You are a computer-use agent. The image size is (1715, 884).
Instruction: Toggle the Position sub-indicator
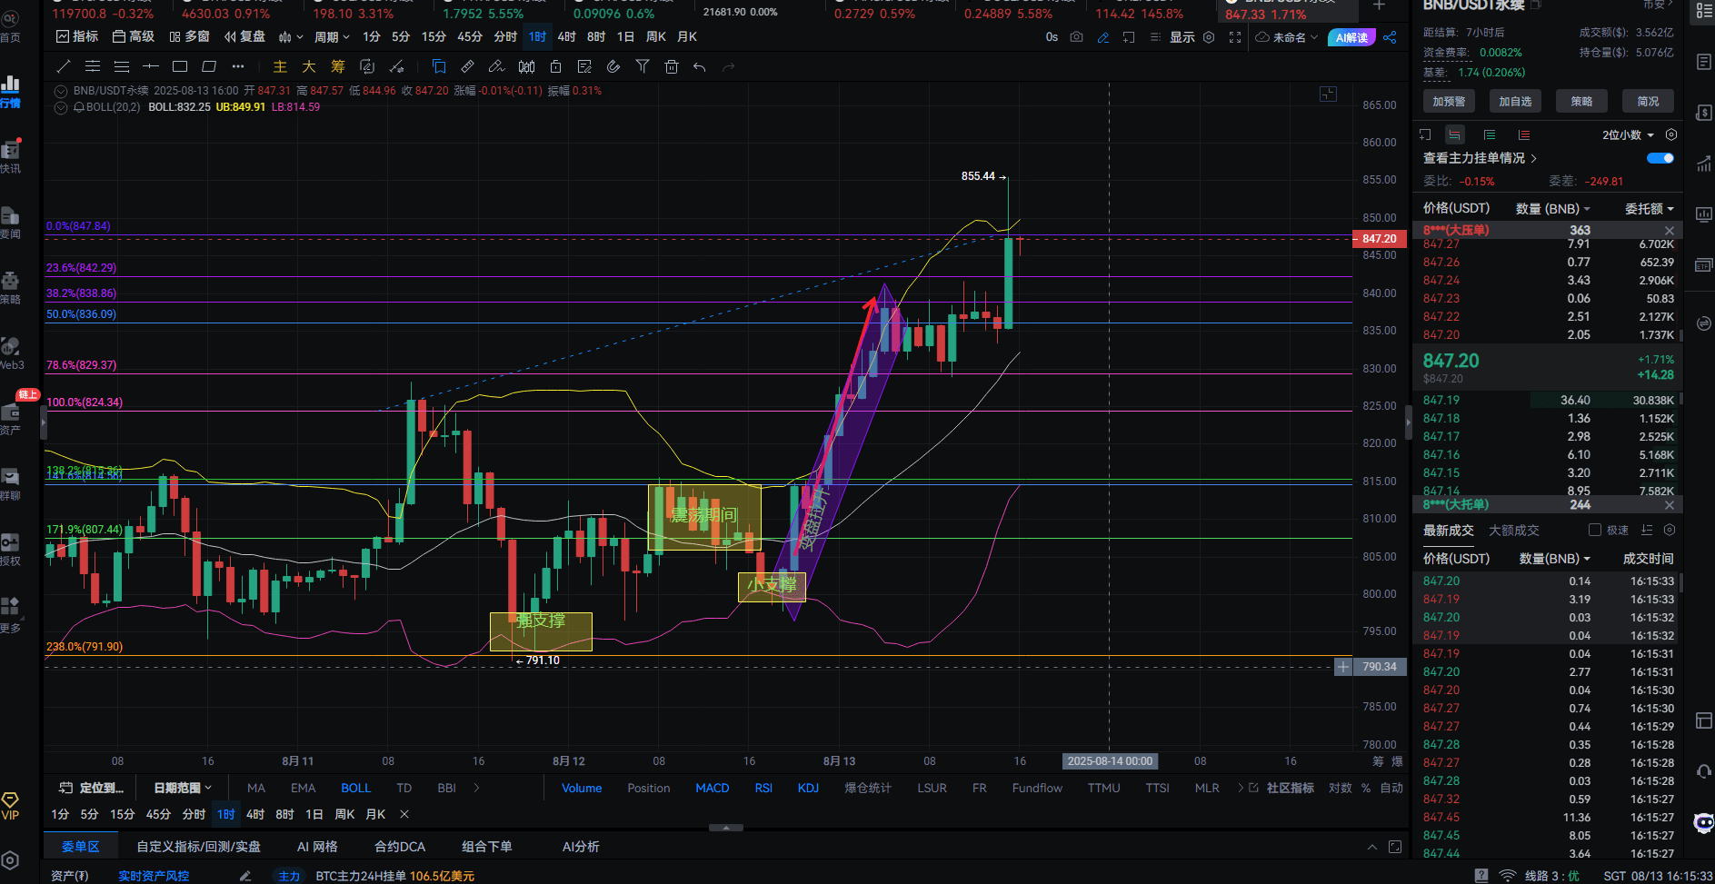point(649,788)
